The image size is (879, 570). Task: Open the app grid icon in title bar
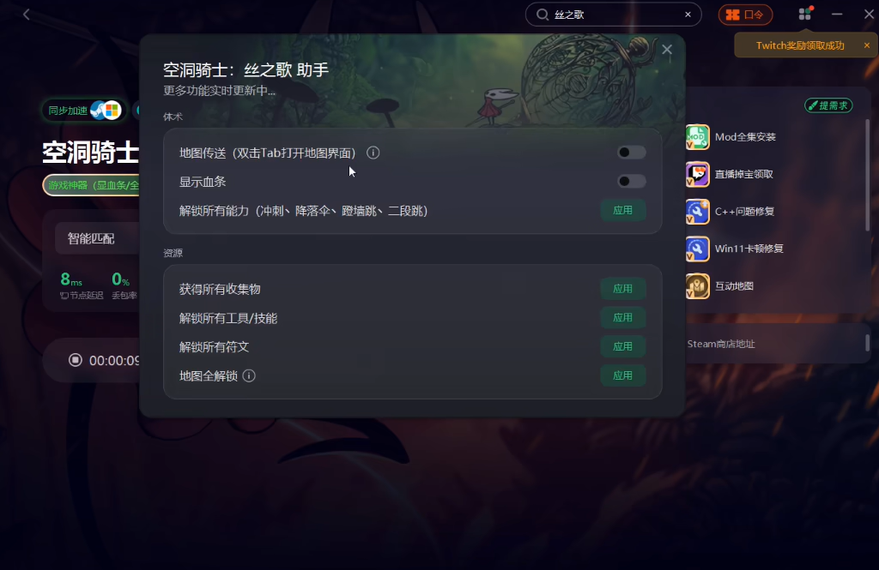click(x=805, y=14)
